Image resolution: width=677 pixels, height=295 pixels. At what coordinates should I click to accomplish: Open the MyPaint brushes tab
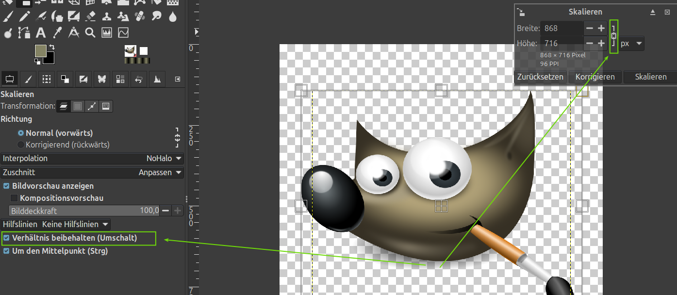(83, 79)
